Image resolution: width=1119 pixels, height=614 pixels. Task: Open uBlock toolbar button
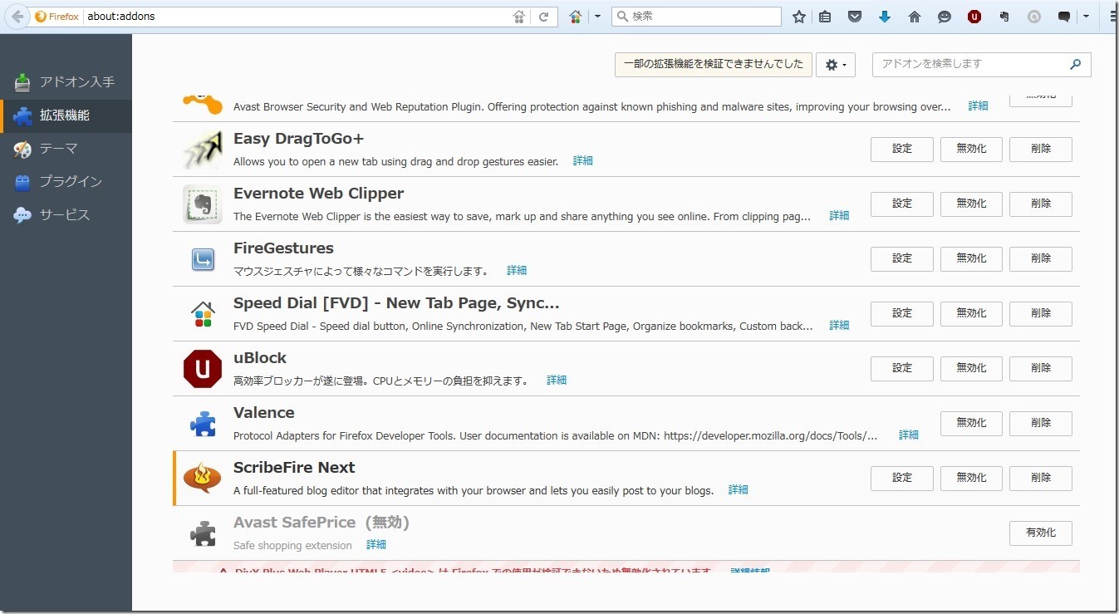974,17
